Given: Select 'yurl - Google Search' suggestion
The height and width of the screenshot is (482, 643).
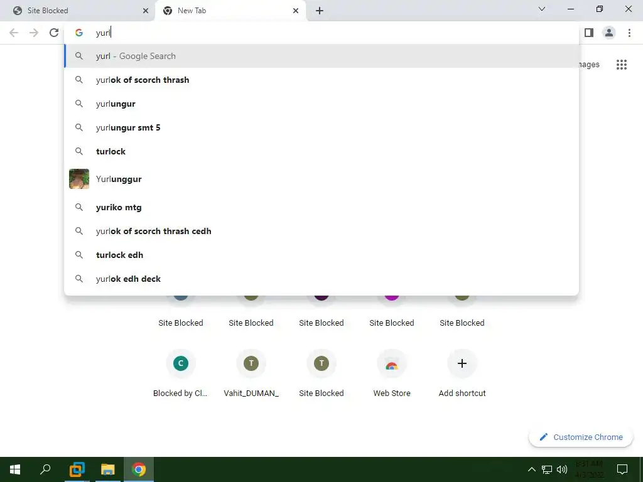Looking at the screenshot, I should click(321, 56).
